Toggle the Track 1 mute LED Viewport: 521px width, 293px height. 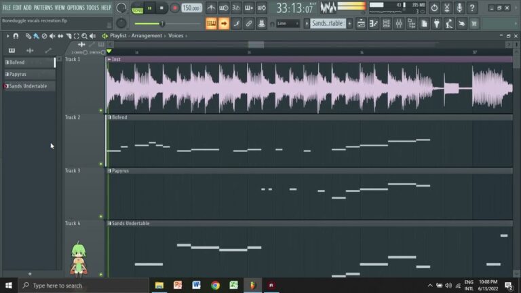click(x=101, y=111)
